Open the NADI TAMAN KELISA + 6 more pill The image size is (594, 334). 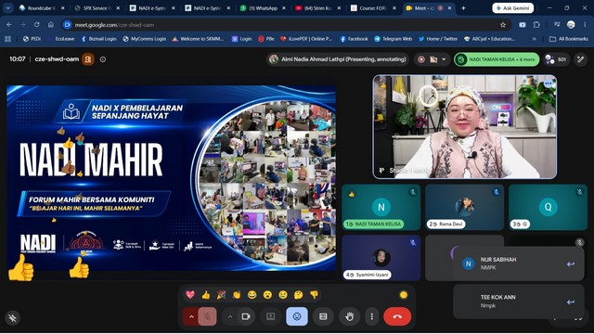coord(497,59)
